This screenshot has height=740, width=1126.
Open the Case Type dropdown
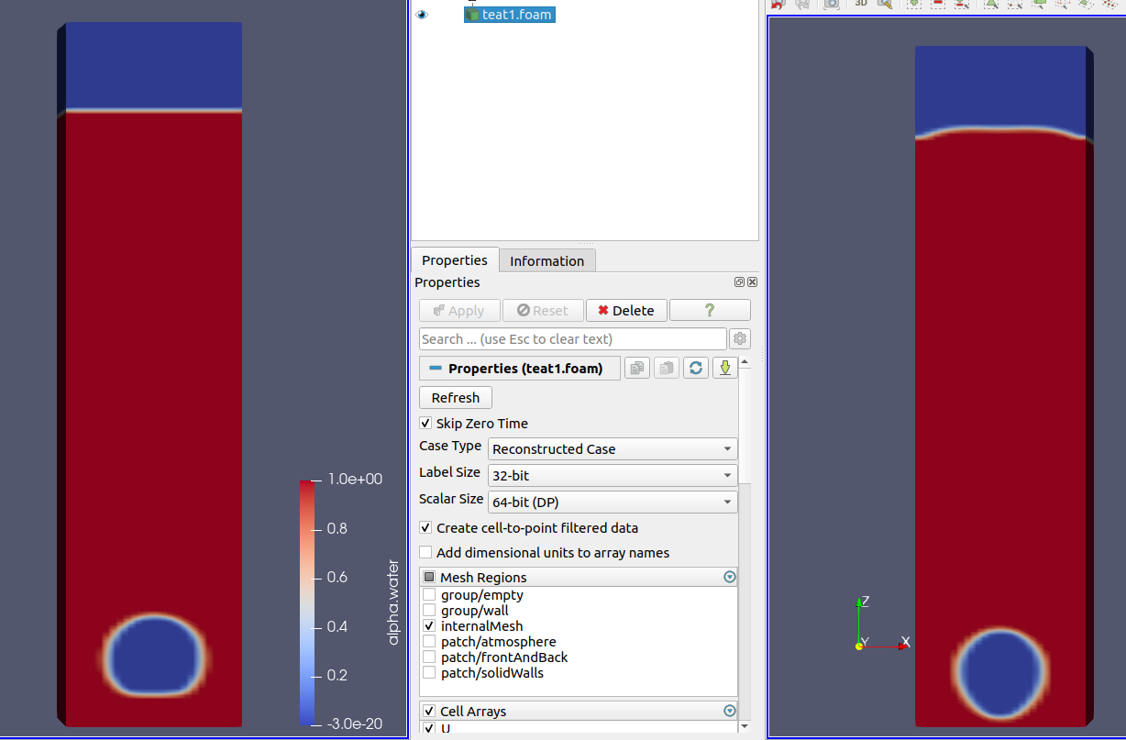coord(613,449)
